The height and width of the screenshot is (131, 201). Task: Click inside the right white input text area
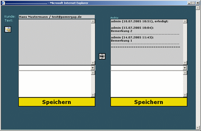tap(147, 84)
